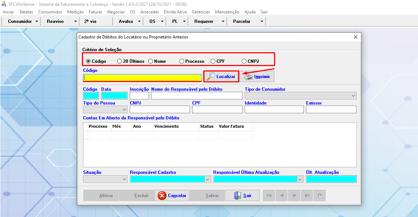Select the 20 Últimos radio option
The image size is (418, 217).
click(x=120, y=61)
